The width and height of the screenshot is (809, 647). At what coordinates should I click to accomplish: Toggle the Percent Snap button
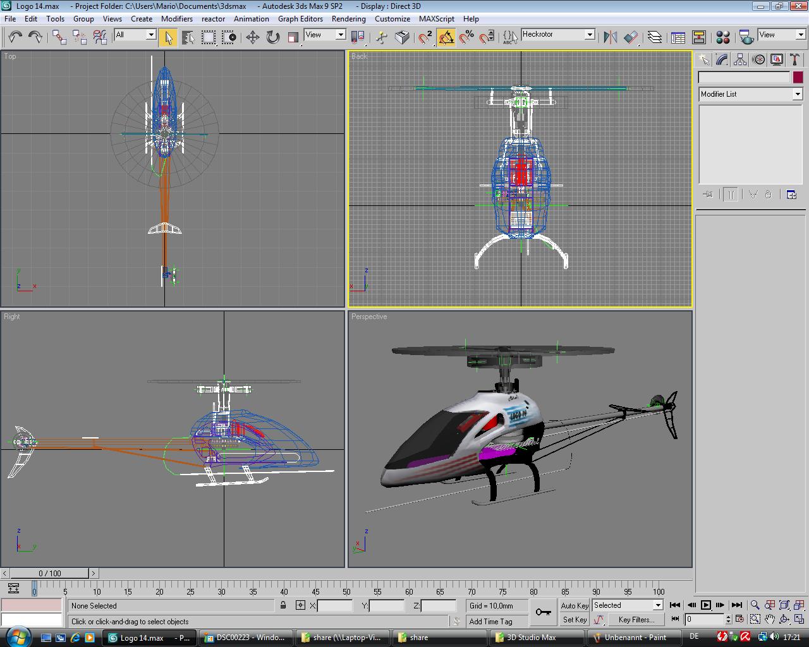(x=466, y=37)
